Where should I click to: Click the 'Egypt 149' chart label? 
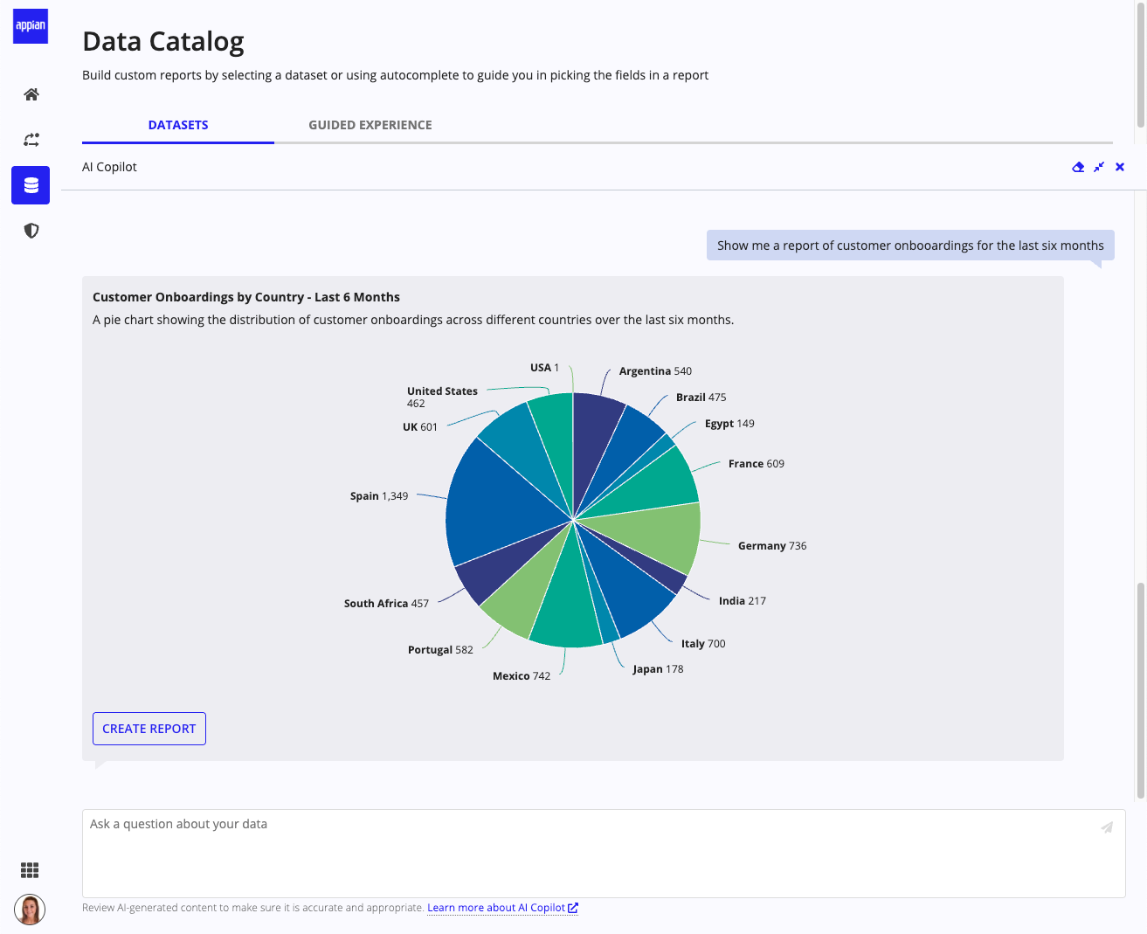pos(729,424)
